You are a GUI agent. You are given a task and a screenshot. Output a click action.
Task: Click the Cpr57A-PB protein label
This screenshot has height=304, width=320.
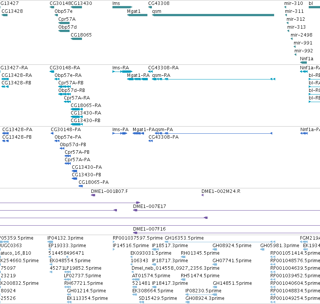[x=77, y=152]
